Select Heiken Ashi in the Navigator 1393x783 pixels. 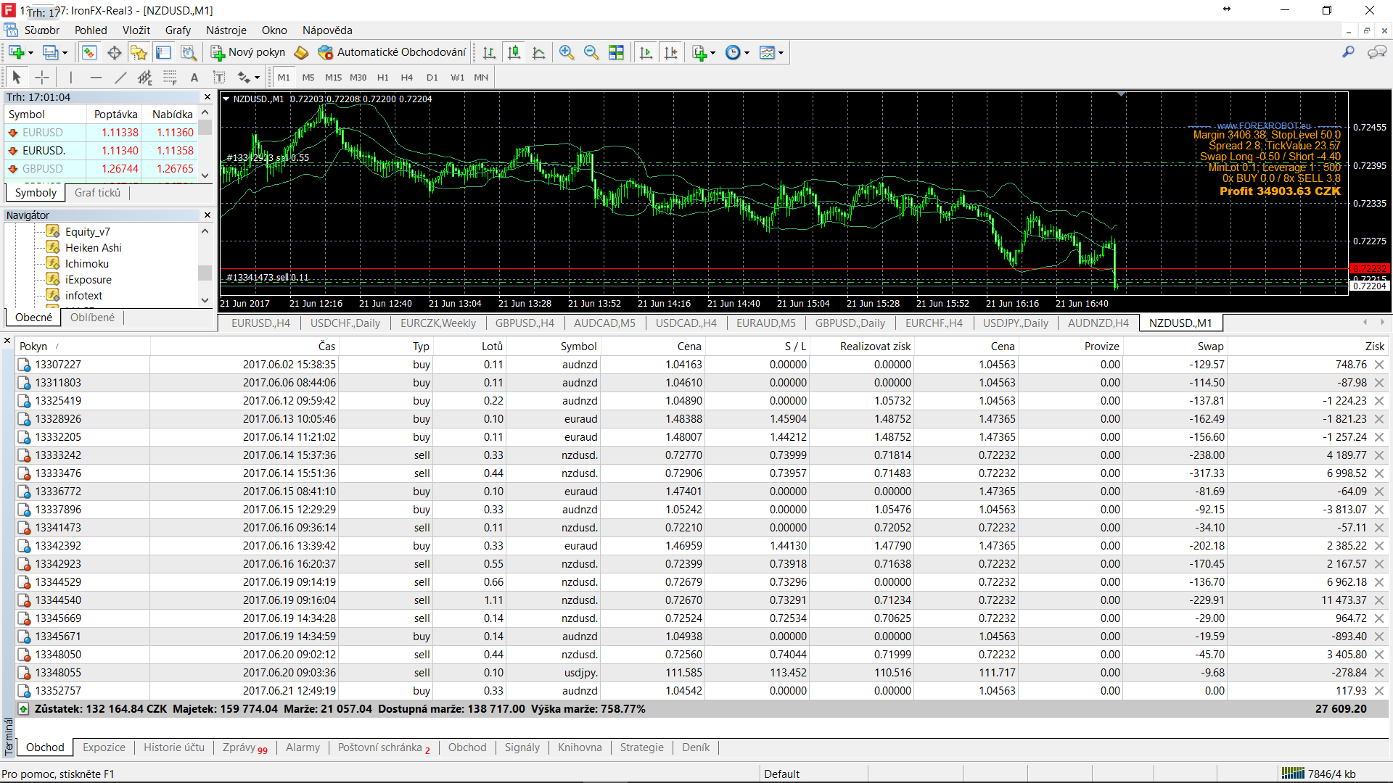(93, 248)
